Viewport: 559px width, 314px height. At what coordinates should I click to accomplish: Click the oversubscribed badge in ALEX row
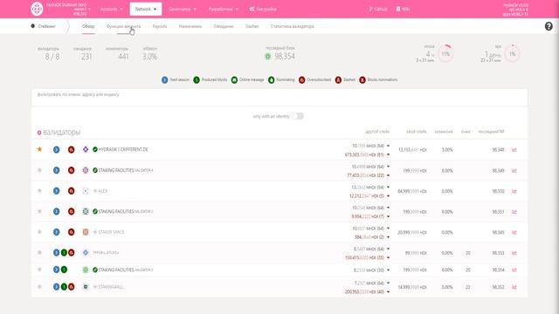[x=72, y=191]
